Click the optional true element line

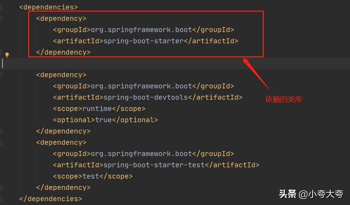point(106,120)
